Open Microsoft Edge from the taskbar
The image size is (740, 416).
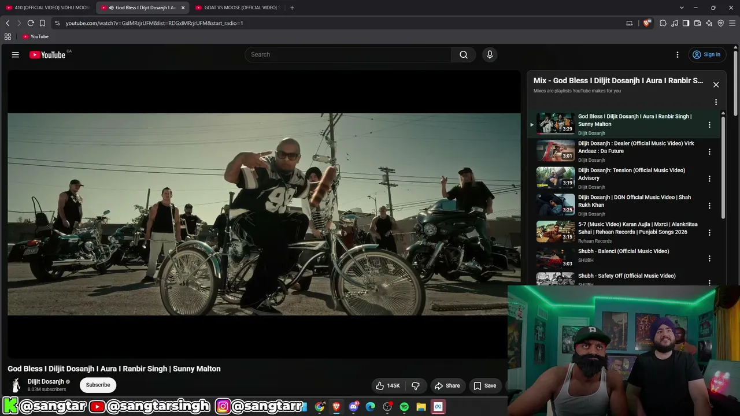coord(371,407)
